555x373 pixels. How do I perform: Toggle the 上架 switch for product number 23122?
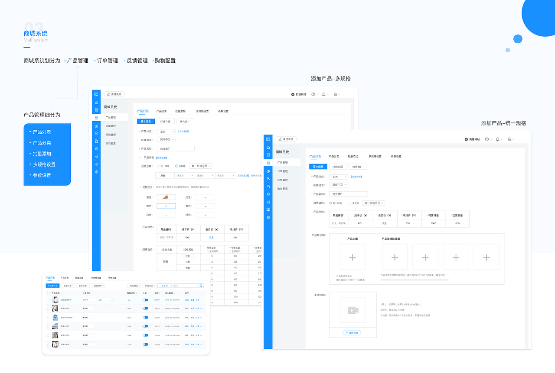pos(145,326)
